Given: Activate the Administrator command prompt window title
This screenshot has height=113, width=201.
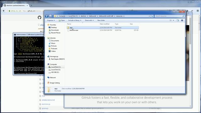Looking at the screenshot, I should click(30, 35).
